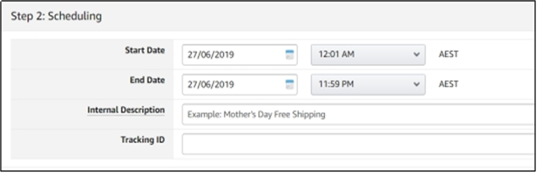This screenshot has height=173, width=537.
Task: Open the 12:01 AM start time dropdown
Action: coord(368,54)
